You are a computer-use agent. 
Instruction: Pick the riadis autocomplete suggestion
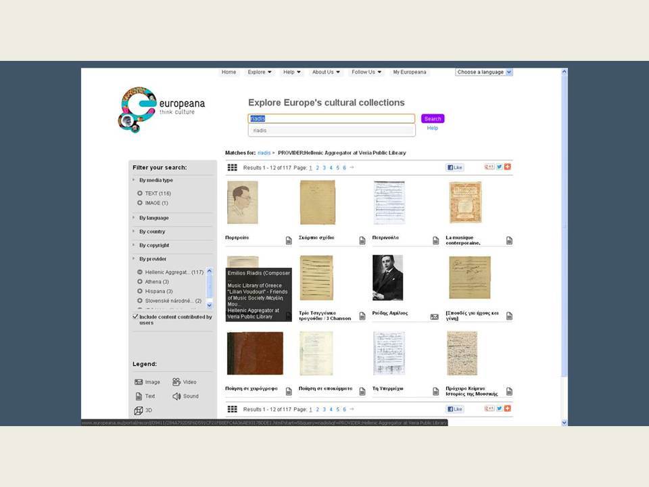click(331, 131)
